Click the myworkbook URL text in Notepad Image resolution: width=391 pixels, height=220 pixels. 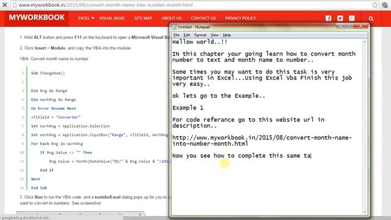pos(262,141)
